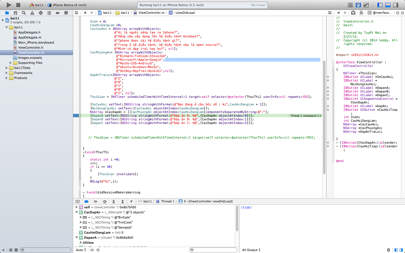The height and width of the screenshot is (253, 405).
Task: Open the Auto variables scope popup
Action: pos(81,250)
